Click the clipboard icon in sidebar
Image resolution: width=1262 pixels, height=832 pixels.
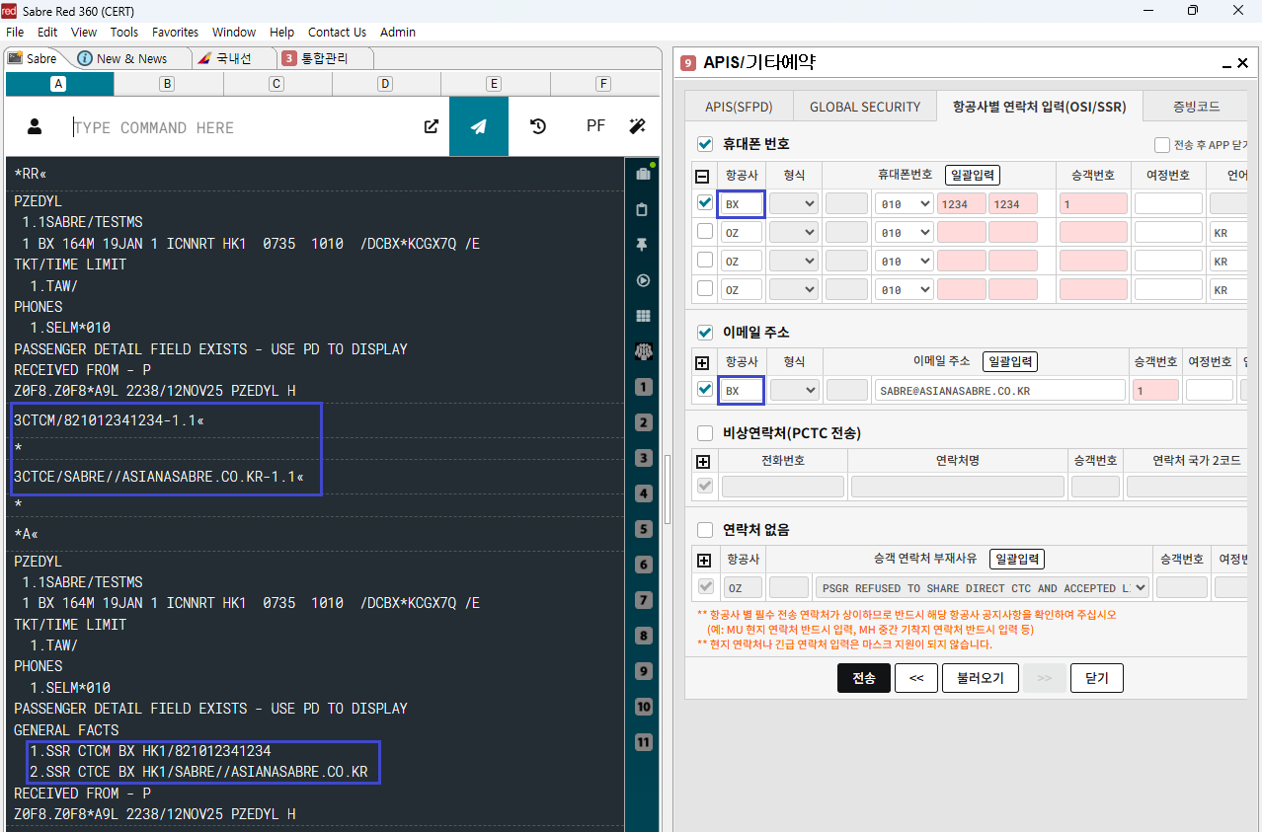point(643,209)
